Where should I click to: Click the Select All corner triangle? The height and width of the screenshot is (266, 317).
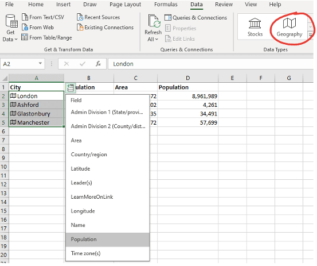point(5,78)
